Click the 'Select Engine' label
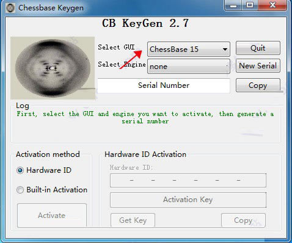Screen dimensions: 292x243 [x=122, y=64]
